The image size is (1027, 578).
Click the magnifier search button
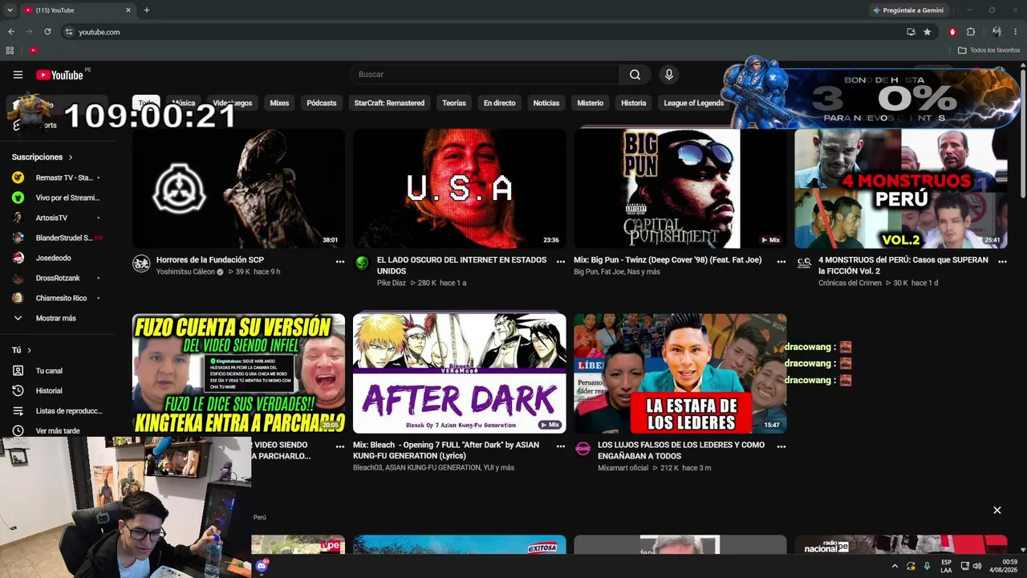coord(635,75)
